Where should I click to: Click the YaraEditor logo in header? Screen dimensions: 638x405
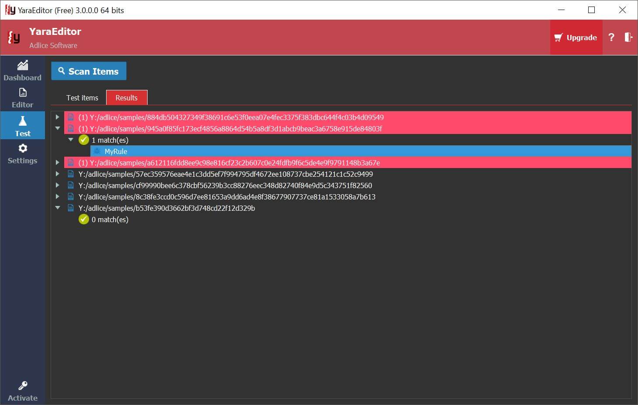point(14,38)
